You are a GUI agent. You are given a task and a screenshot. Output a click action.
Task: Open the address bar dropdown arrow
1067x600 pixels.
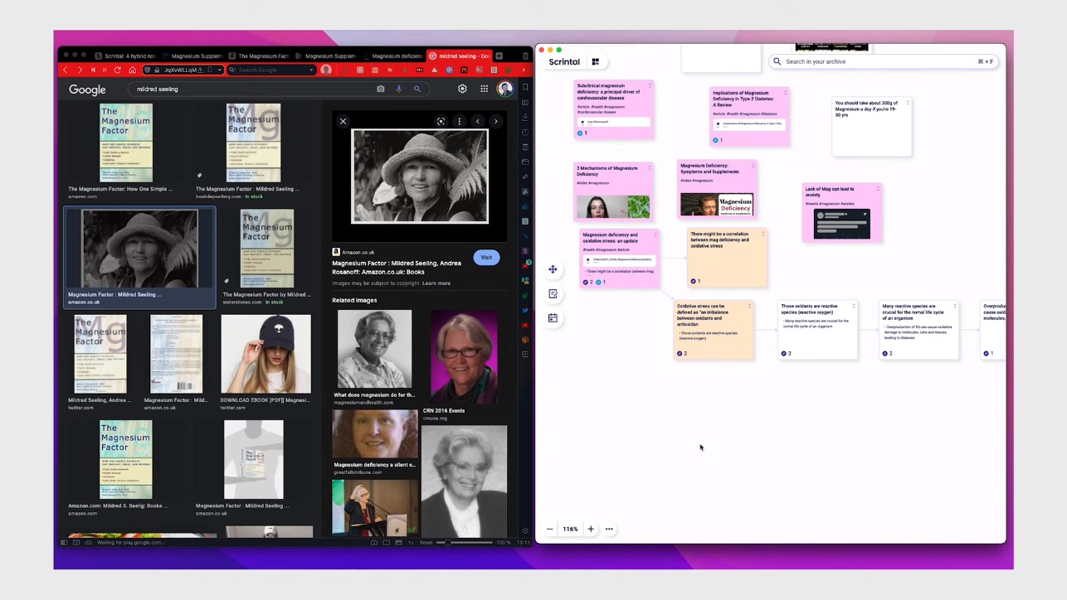[220, 70]
